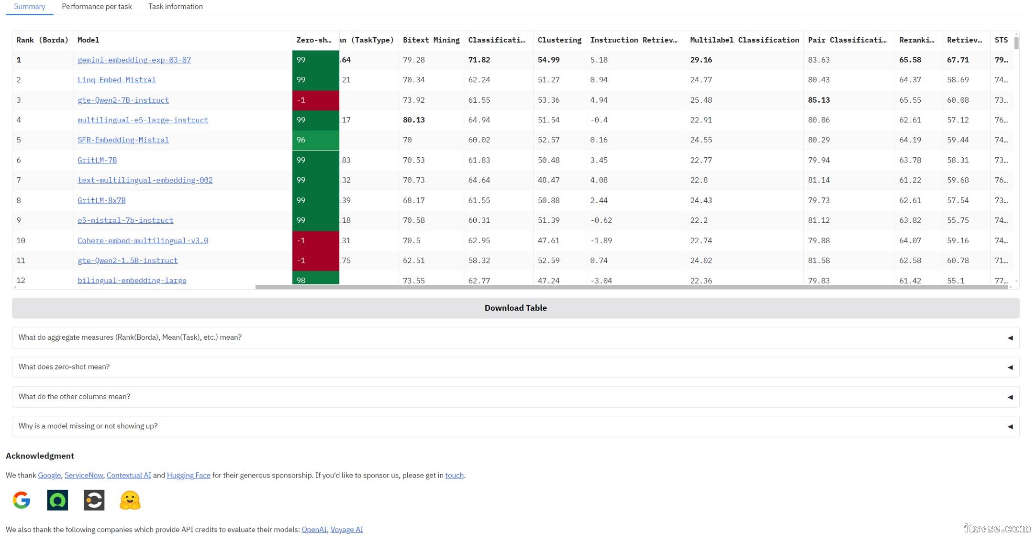The height and width of the screenshot is (542, 1036).
Task: Sort by Classification column header
Action: [499, 40]
